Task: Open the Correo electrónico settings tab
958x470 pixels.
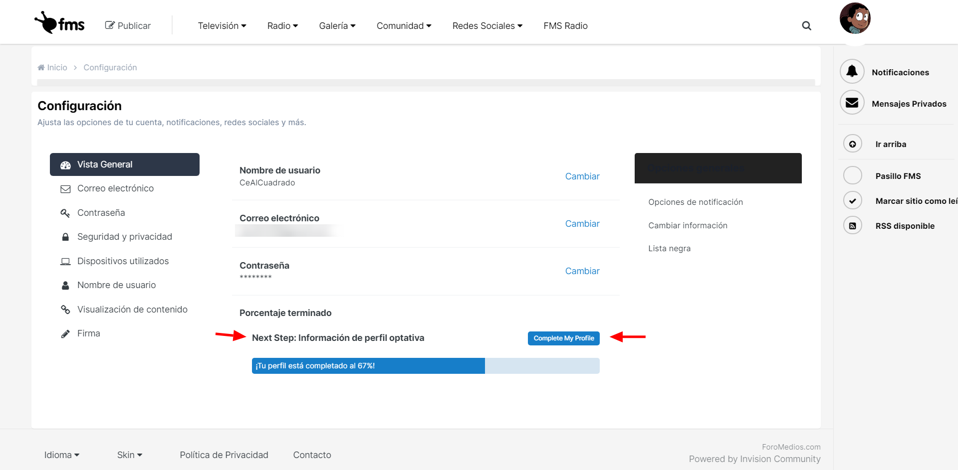Action: 125,188
